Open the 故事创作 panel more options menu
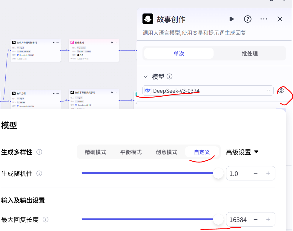This screenshot has height=231, width=293. [x=264, y=19]
